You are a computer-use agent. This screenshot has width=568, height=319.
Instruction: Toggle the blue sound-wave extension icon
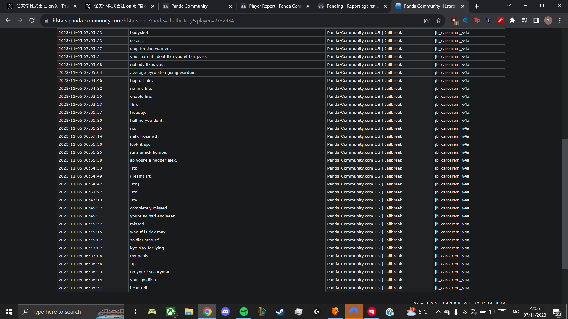(465, 20)
